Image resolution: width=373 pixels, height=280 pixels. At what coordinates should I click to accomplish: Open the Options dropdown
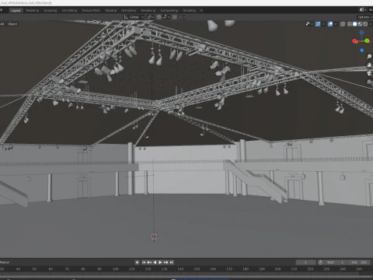click(364, 17)
